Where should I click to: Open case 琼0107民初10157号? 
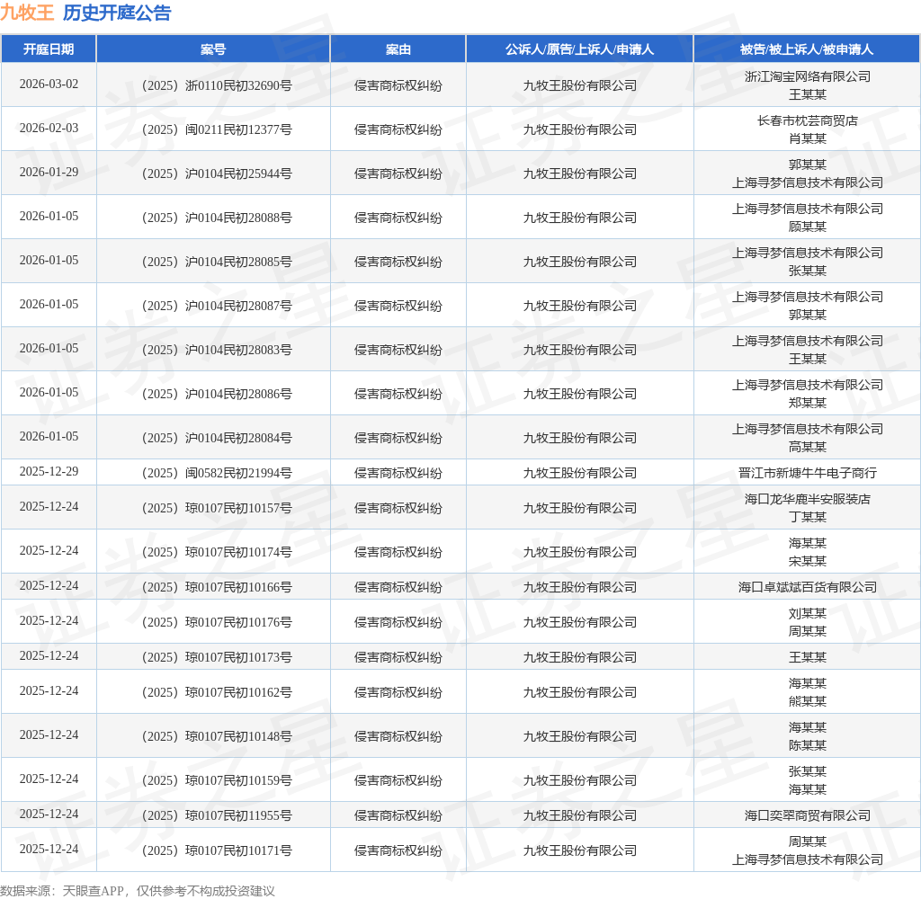click(213, 508)
